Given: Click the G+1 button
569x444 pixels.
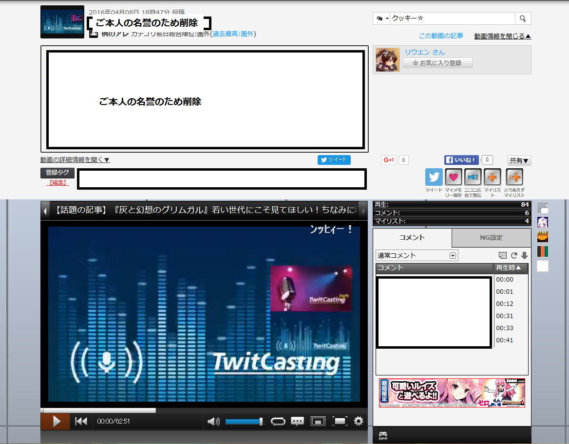Looking at the screenshot, I should (389, 160).
